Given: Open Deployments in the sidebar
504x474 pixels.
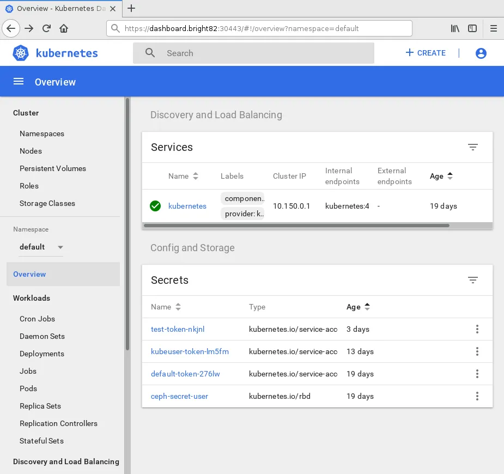Looking at the screenshot, I should tap(42, 354).
